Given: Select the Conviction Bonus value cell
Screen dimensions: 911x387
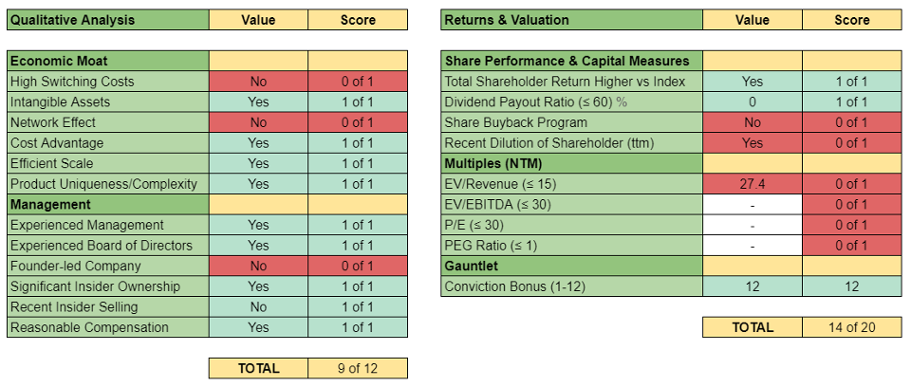Looking at the screenshot, I should [x=752, y=286].
